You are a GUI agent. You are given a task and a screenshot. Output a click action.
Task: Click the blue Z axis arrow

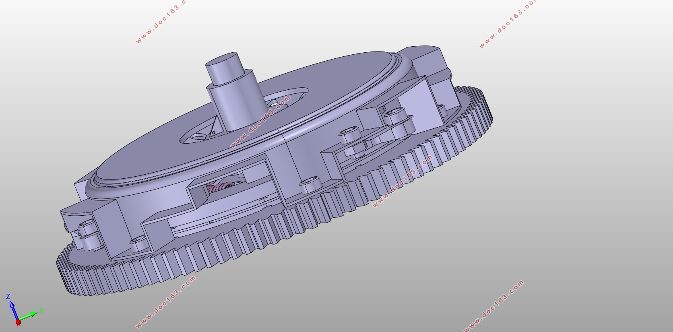(x=13, y=310)
